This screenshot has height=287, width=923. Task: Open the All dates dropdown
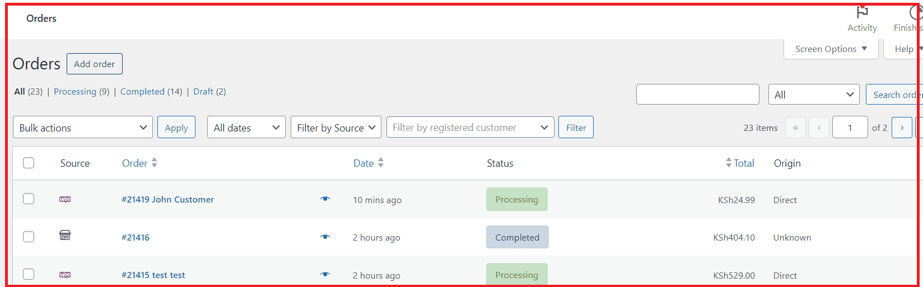246,128
